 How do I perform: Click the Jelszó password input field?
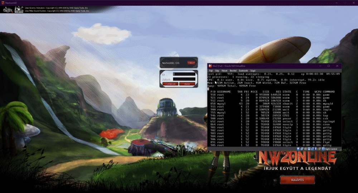[x=184, y=79]
